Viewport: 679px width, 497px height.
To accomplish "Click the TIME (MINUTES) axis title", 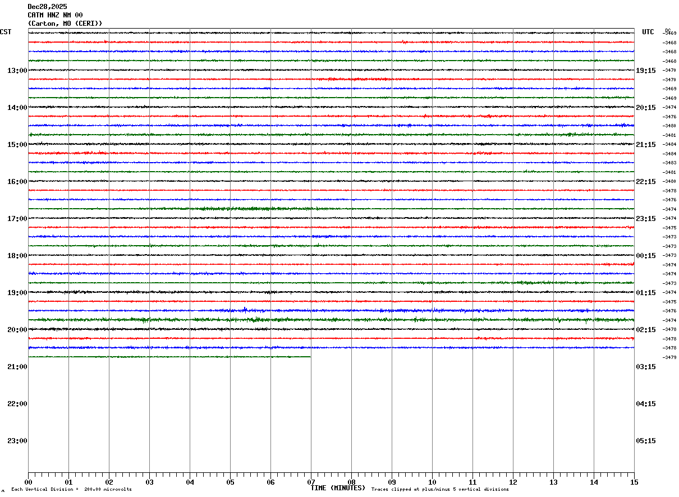I will 338,488.
